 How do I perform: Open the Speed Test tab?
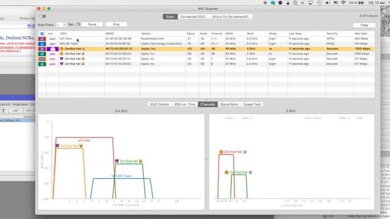252,105
